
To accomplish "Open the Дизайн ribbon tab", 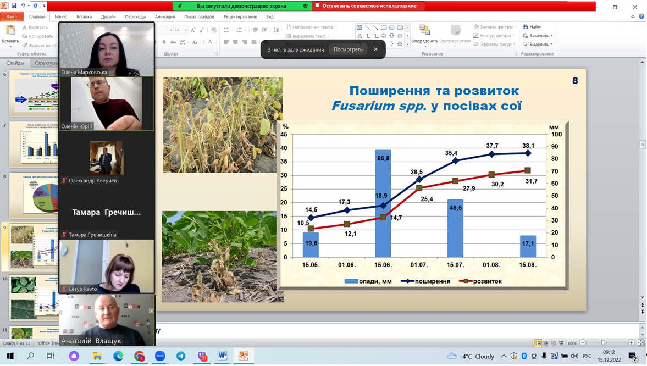I will [108, 16].
